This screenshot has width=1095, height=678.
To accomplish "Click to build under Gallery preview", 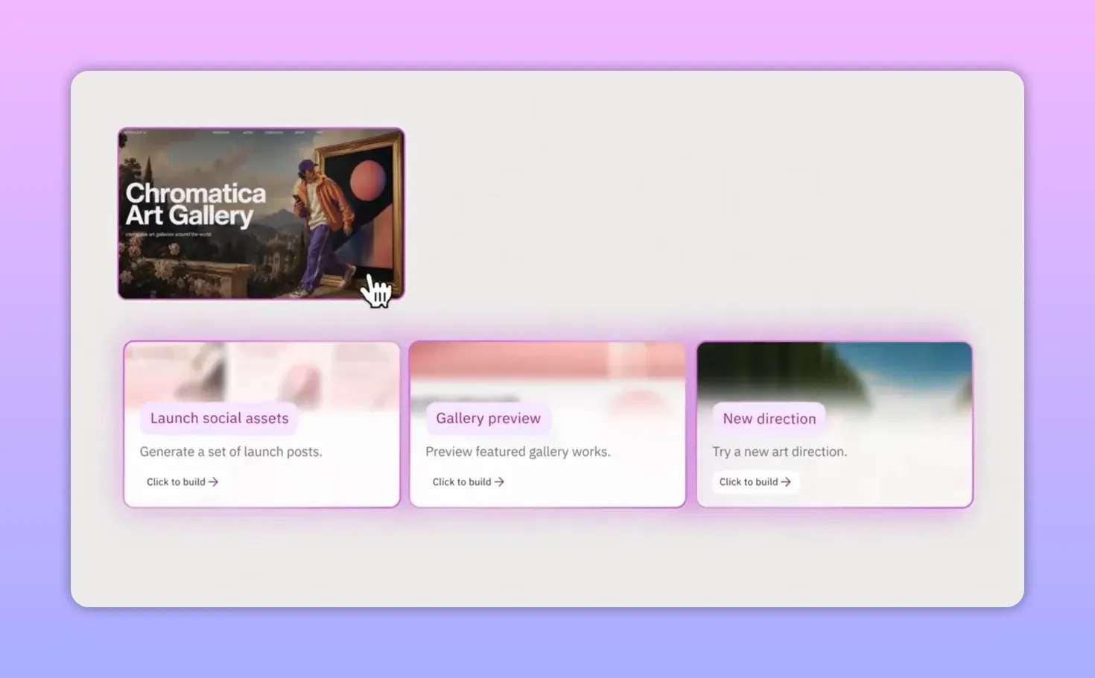I will tap(469, 482).
